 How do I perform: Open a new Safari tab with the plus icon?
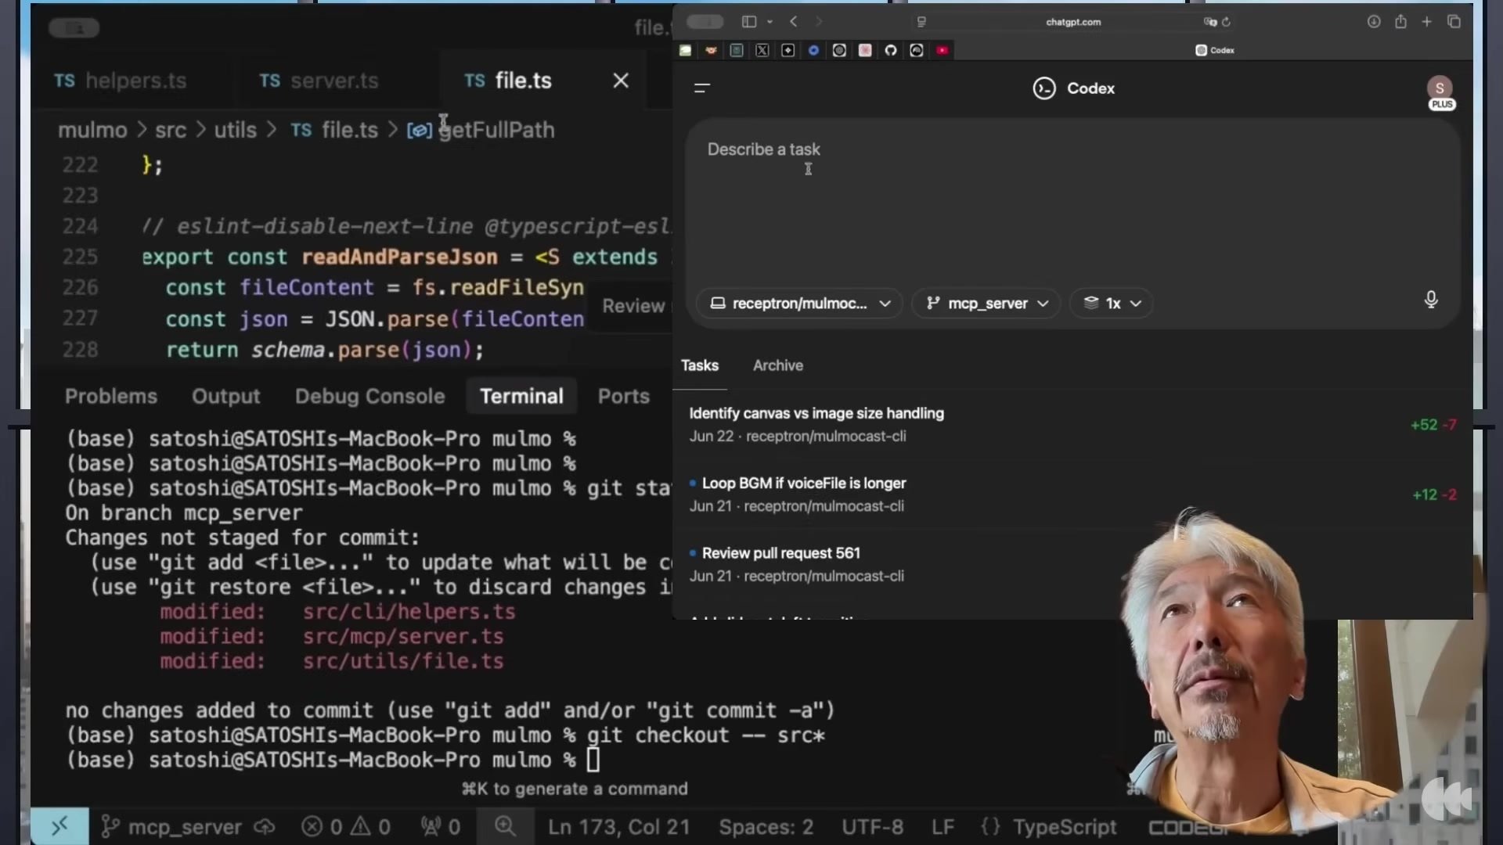[x=1426, y=22]
